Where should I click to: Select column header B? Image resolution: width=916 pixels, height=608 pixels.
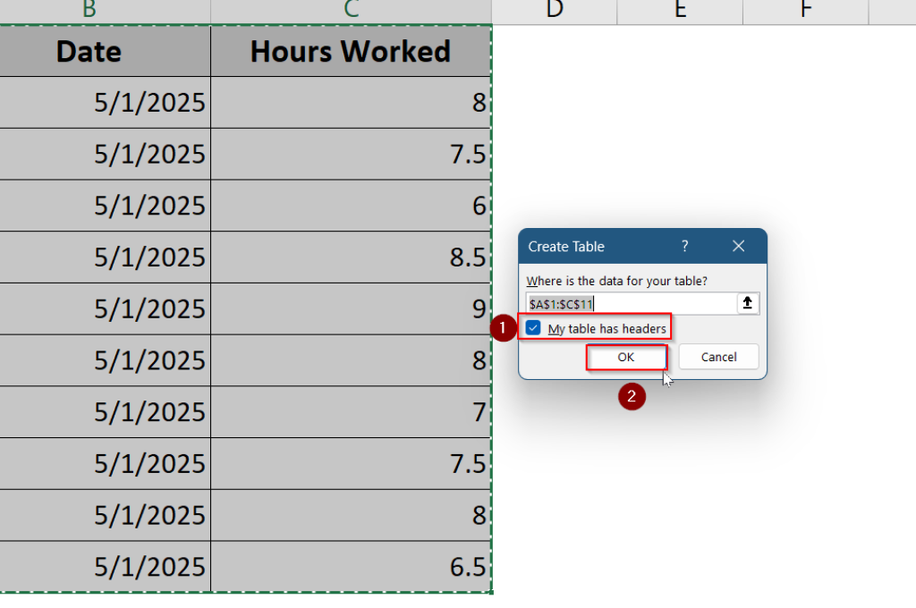point(87,12)
